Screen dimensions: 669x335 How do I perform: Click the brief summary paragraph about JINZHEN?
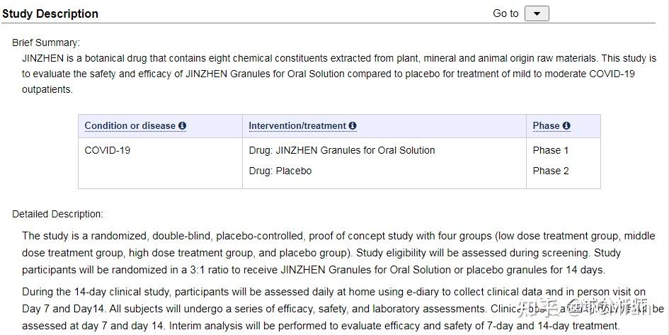pos(338,74)
